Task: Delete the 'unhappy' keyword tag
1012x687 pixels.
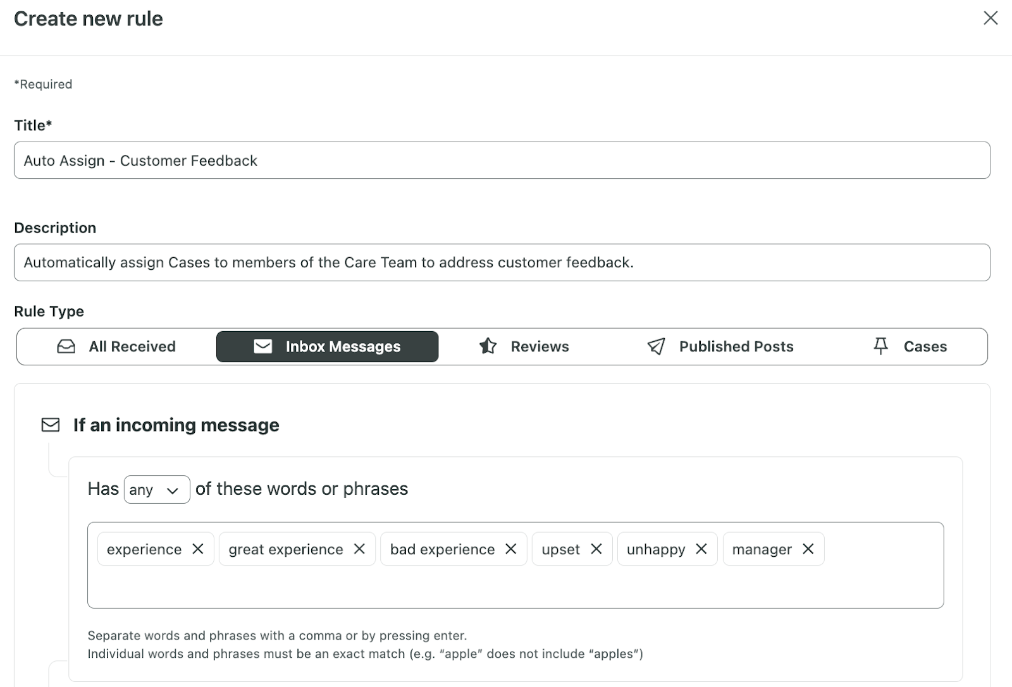Action: tap(701, 549)
